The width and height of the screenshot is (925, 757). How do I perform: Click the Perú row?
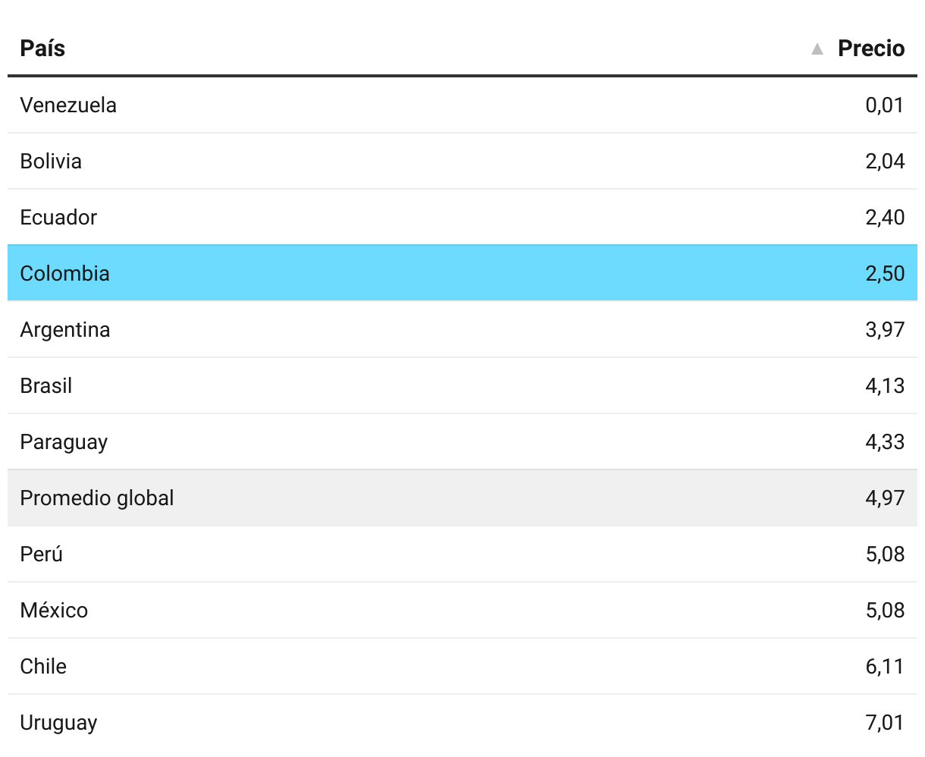pyautogui.click(x=462, y=554)
